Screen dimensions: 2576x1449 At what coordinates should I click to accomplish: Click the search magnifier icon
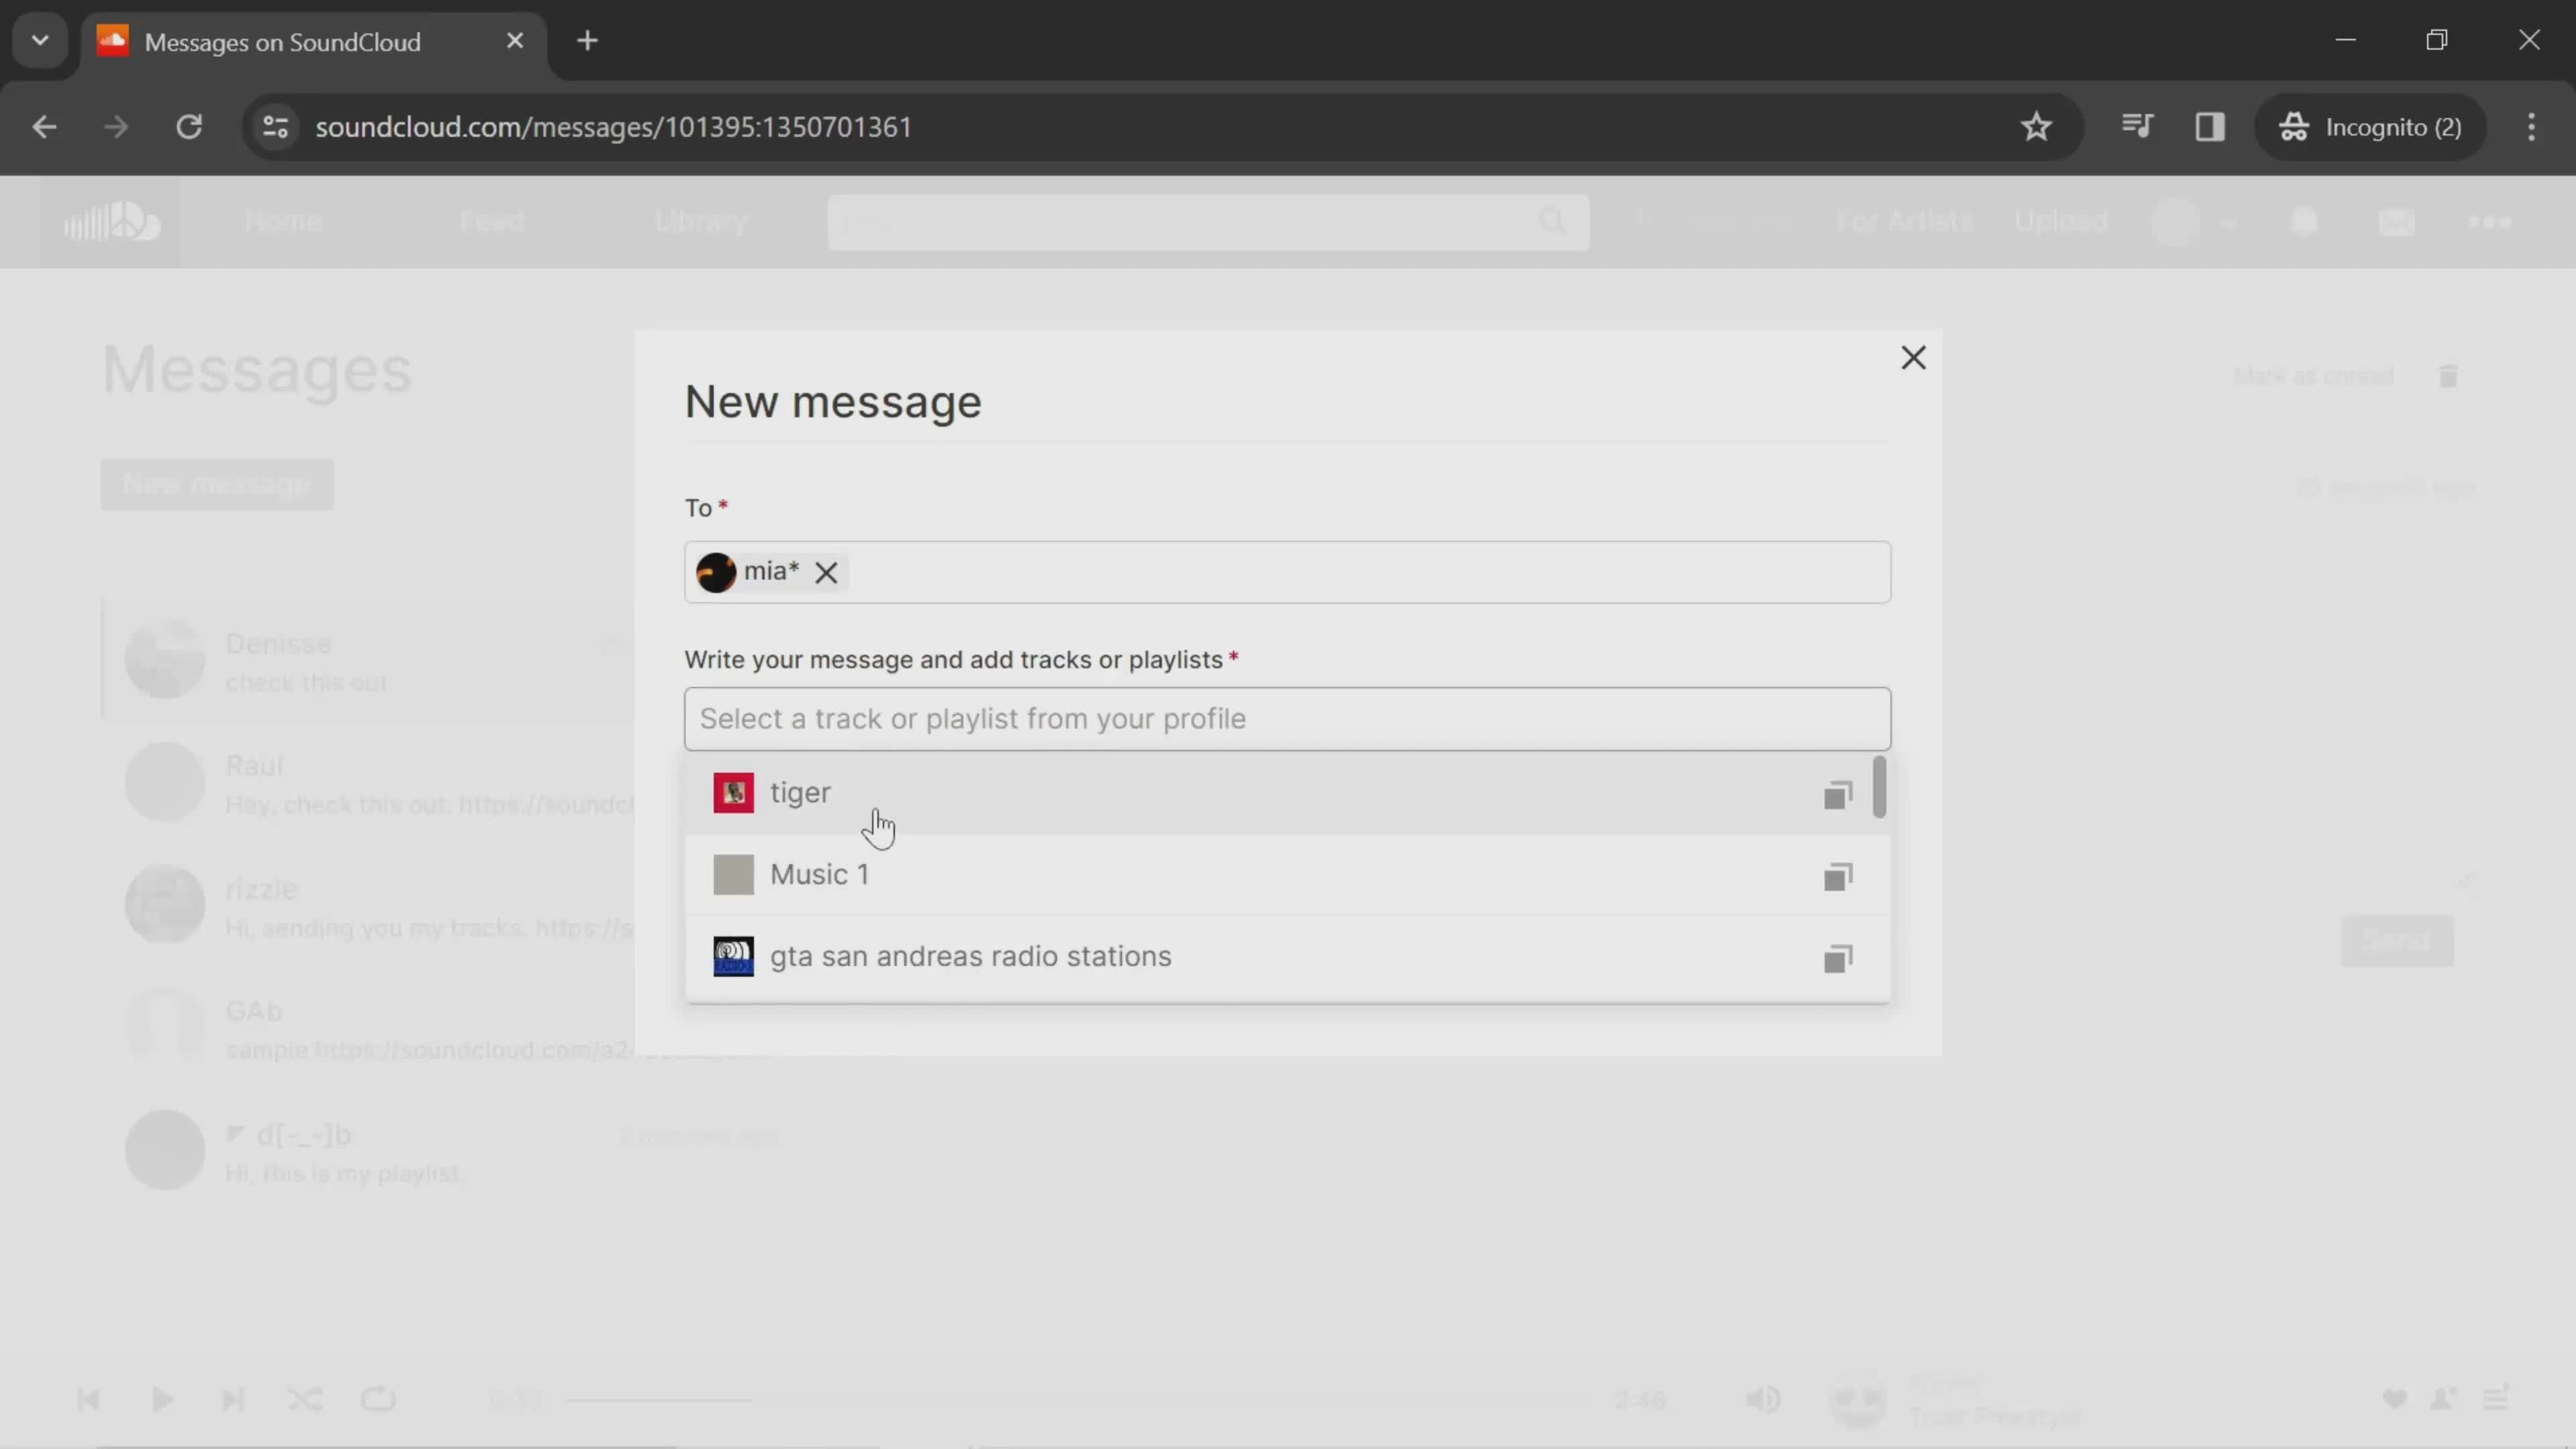(x=1552, y=222)
